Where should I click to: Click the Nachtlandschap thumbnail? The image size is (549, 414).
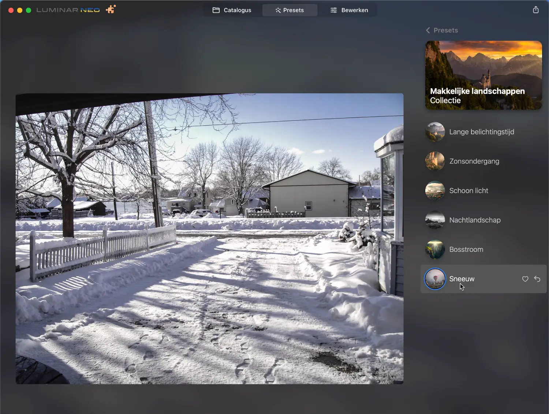click(435, 220)
